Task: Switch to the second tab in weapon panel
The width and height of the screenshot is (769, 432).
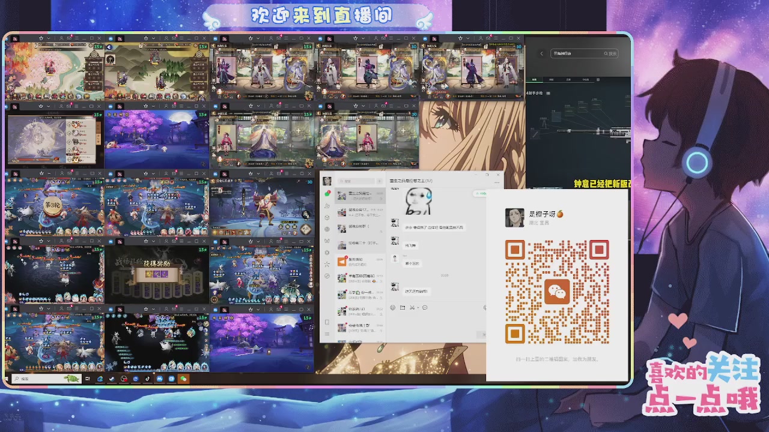Action: tap(551, 80)
